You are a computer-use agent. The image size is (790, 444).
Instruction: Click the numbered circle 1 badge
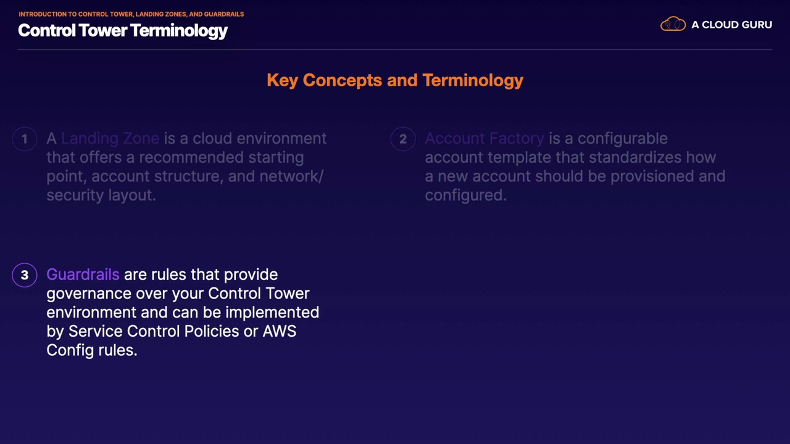click(x=25, y=139)
